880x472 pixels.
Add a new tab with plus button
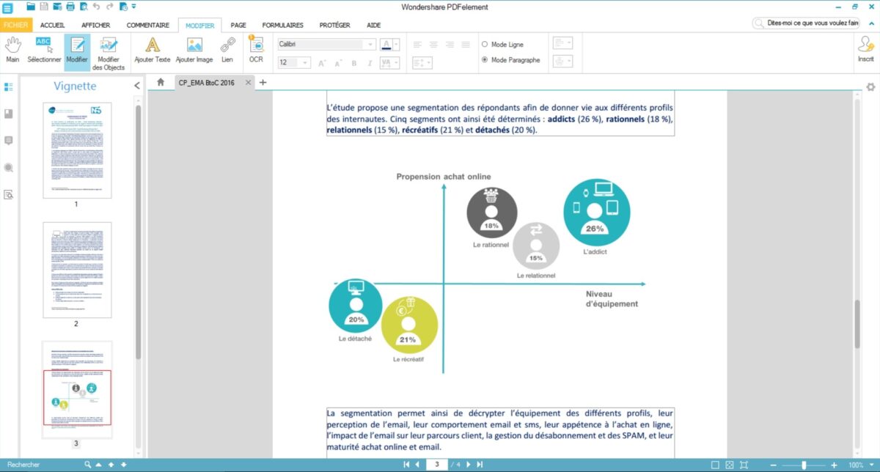pos(263,82)
